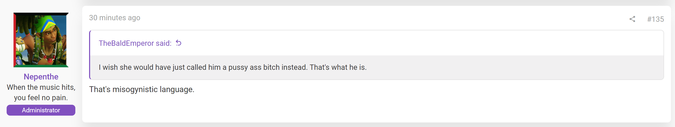Image resolution: width=675 pixels, height=127 pixels.
Task: Click the second line "you feel no pain."
Action: click(41, 98)
